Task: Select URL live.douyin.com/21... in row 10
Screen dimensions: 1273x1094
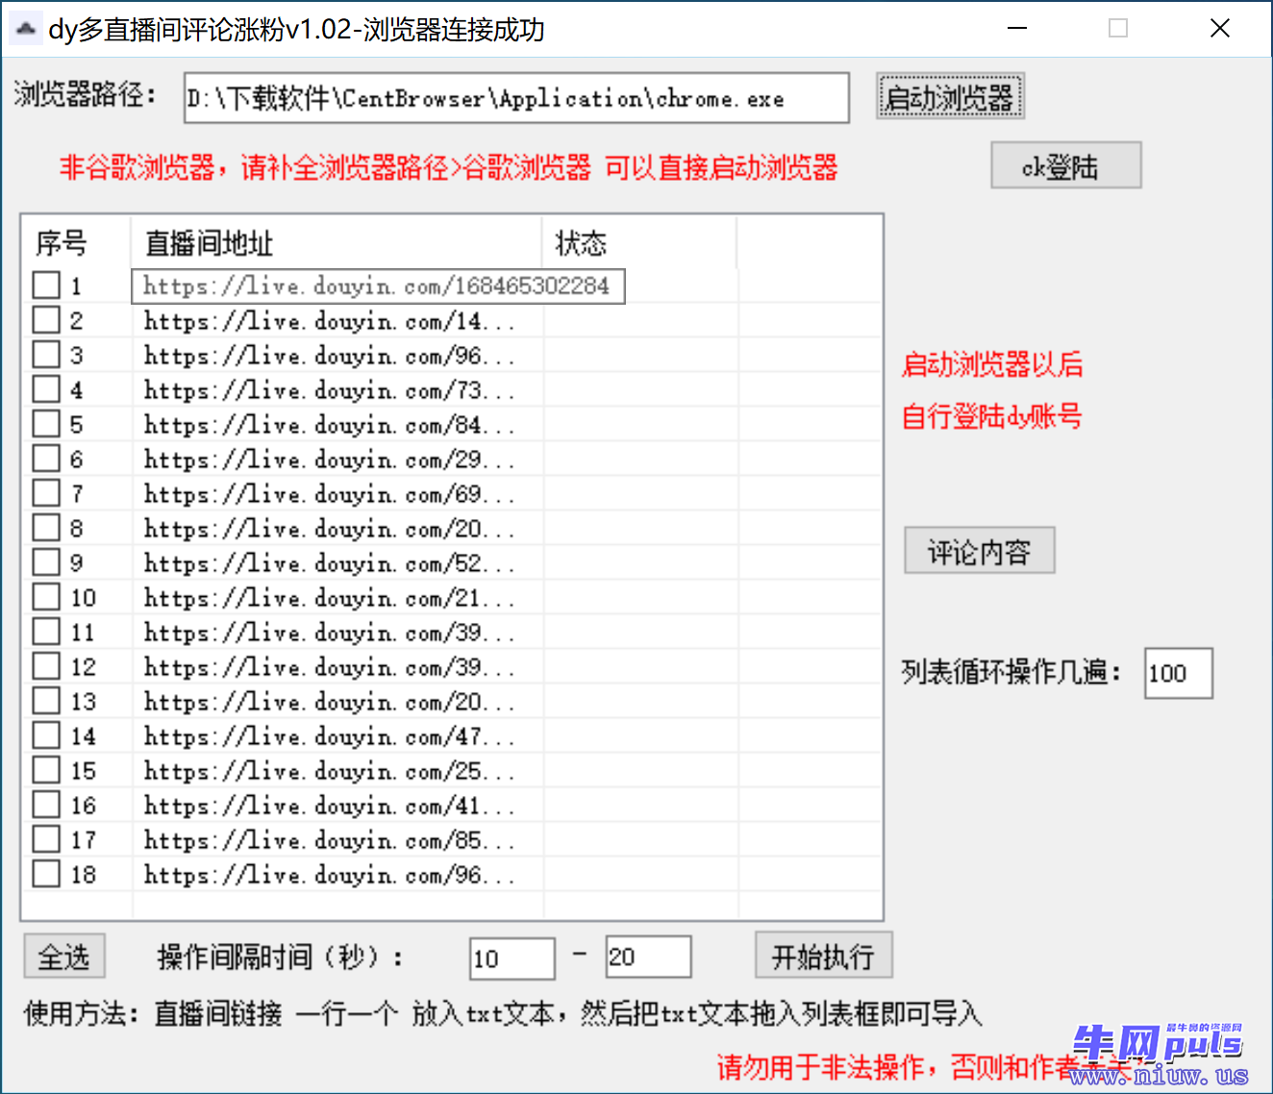Action: pyautogui.click(x=330, y=598)
